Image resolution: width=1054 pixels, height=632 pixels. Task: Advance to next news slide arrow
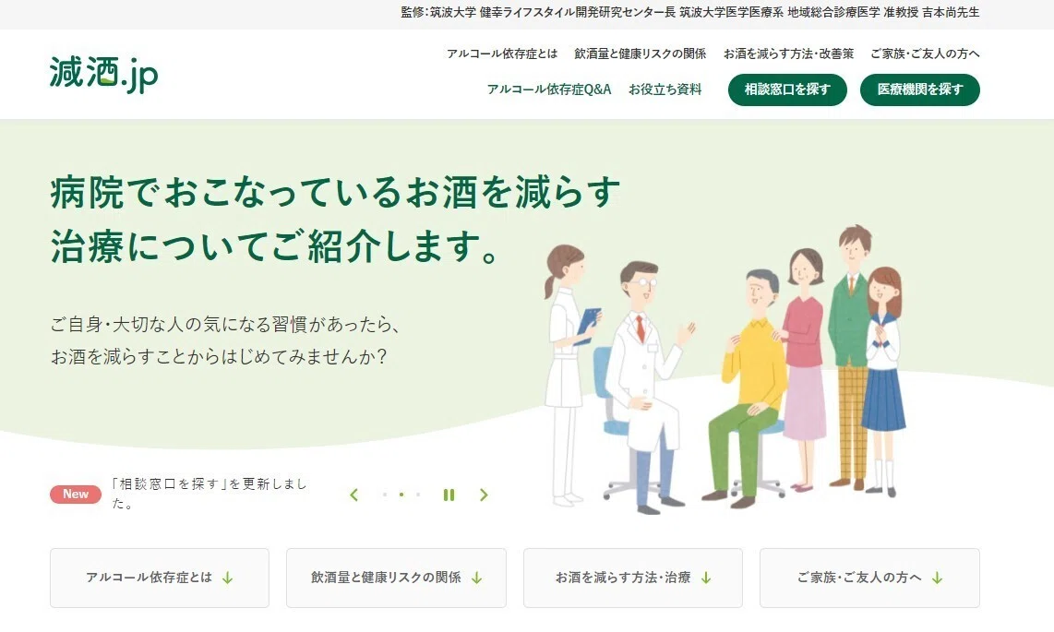click(x=484, y=495)
